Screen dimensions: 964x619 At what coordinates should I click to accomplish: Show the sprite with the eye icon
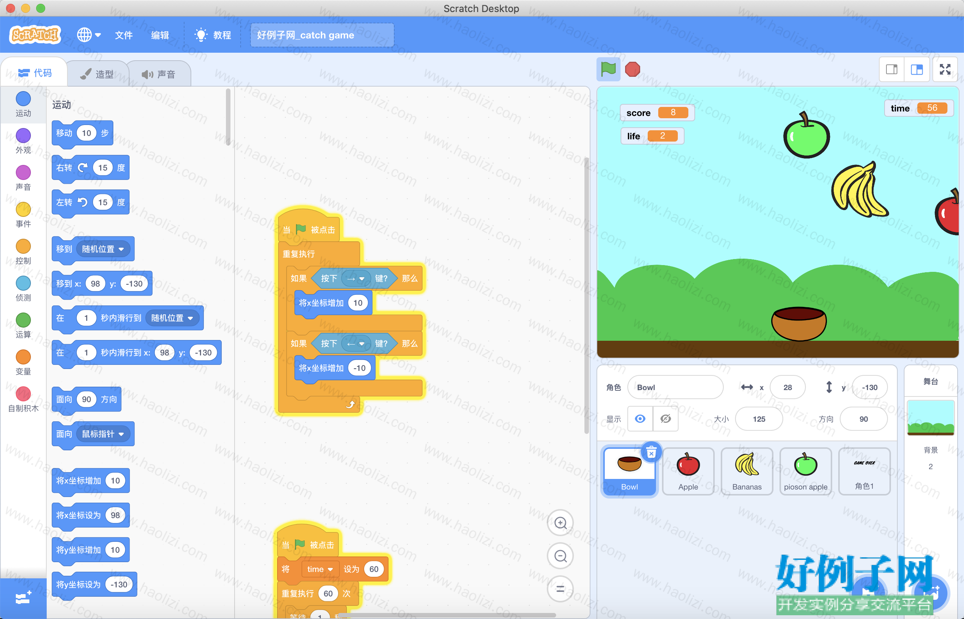pyautogui.click(x=640, y=419)
